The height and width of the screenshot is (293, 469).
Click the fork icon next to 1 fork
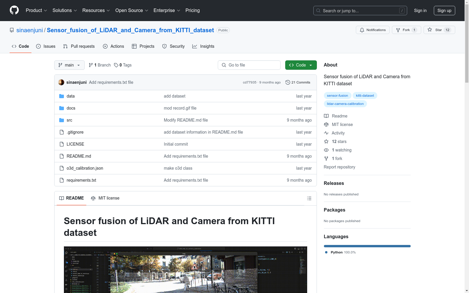(x=326, y=159)
